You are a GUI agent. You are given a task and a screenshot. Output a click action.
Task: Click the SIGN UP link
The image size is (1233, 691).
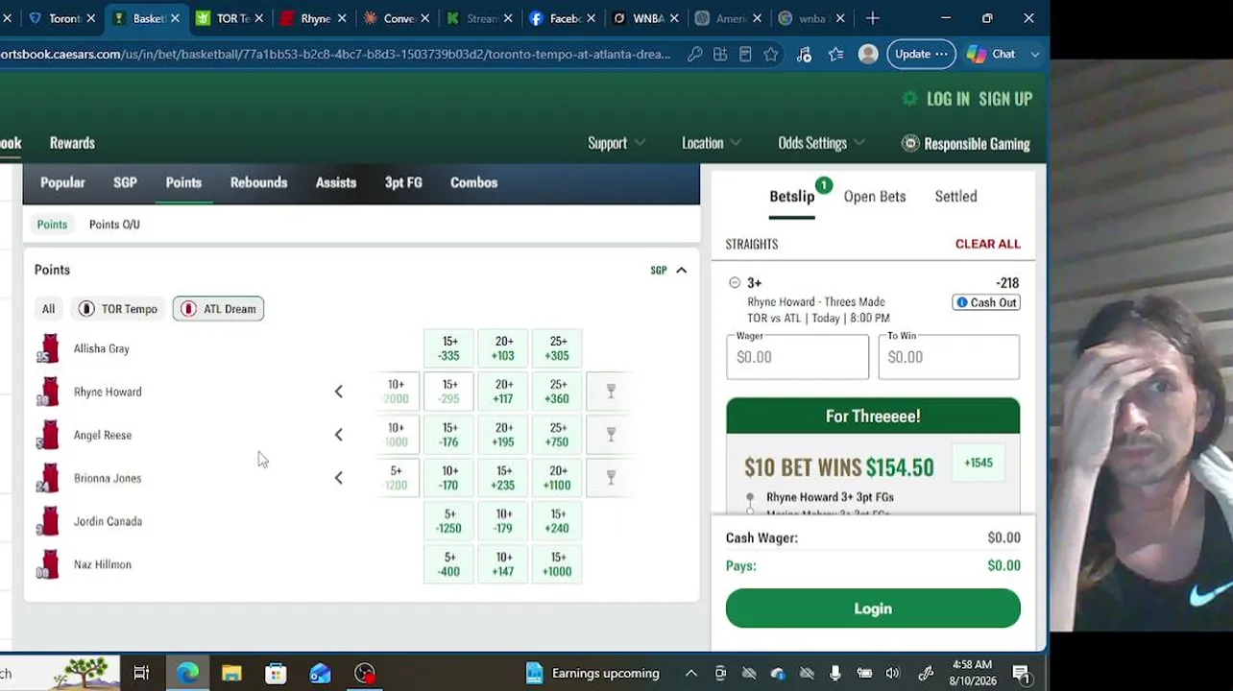pyautogui.click(x=1005, y=99)
